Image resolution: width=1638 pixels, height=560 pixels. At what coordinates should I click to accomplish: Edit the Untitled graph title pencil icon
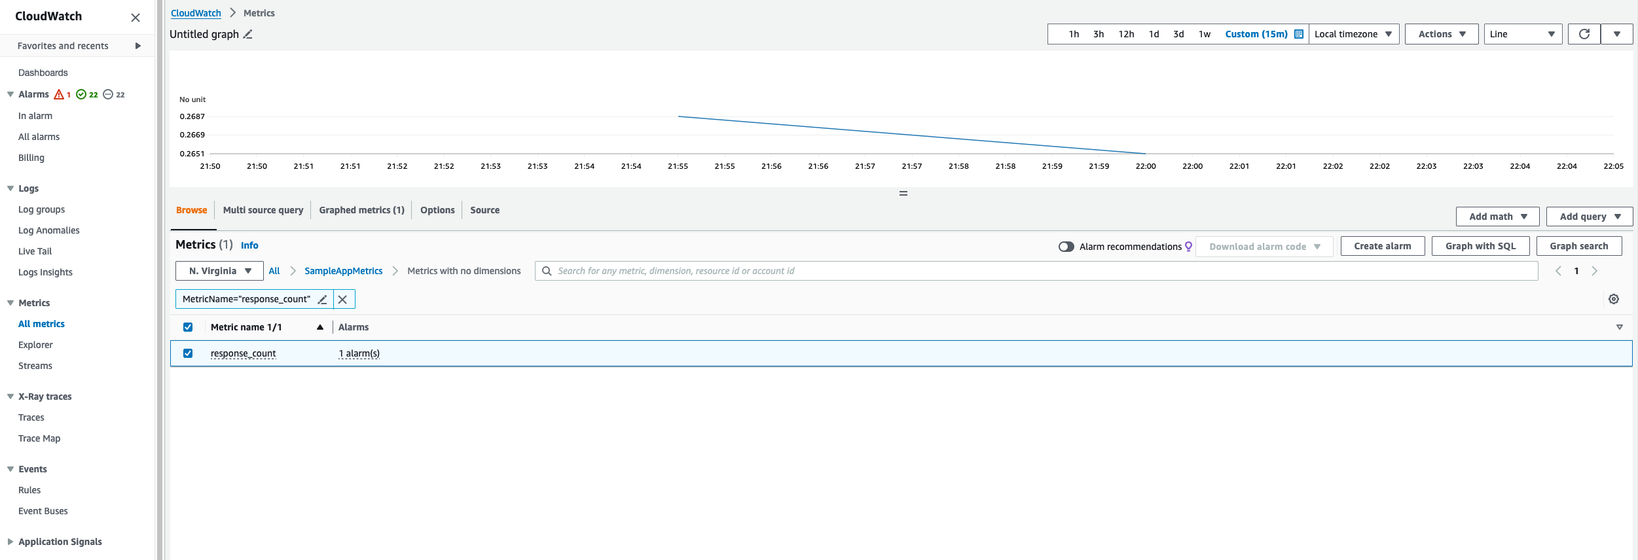247,35
